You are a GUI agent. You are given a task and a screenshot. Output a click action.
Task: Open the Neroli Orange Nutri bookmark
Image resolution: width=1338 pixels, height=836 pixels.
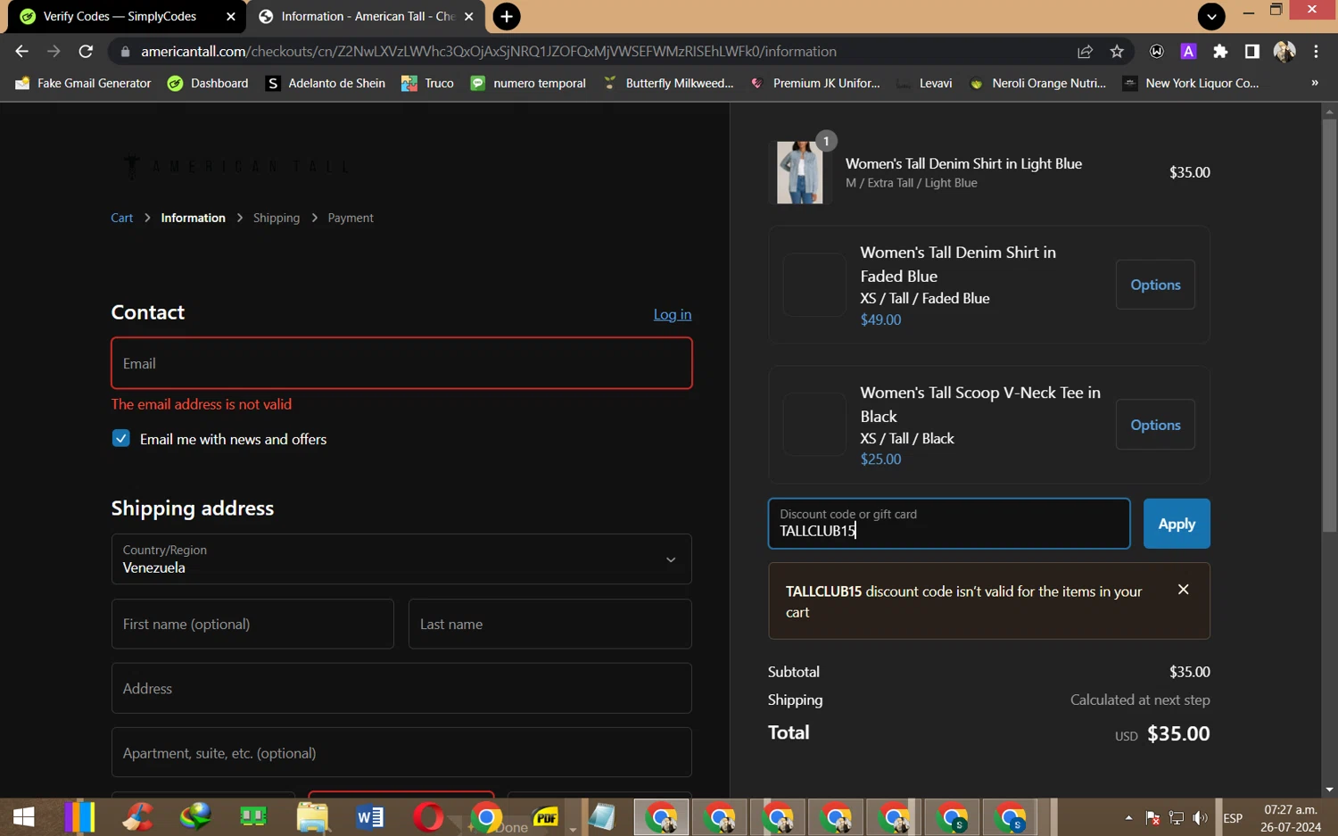[x=1038, y=83]
